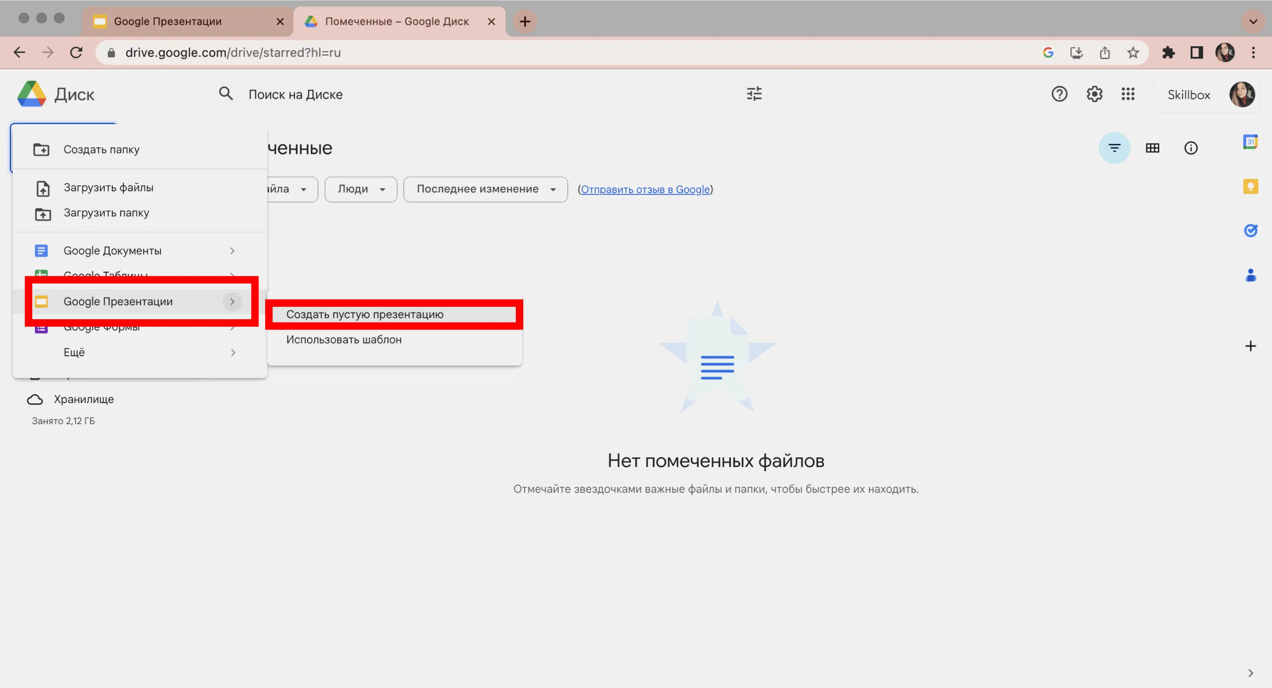Toggle the filter chips button
1272x688 pixels.
click(1114, 148)
